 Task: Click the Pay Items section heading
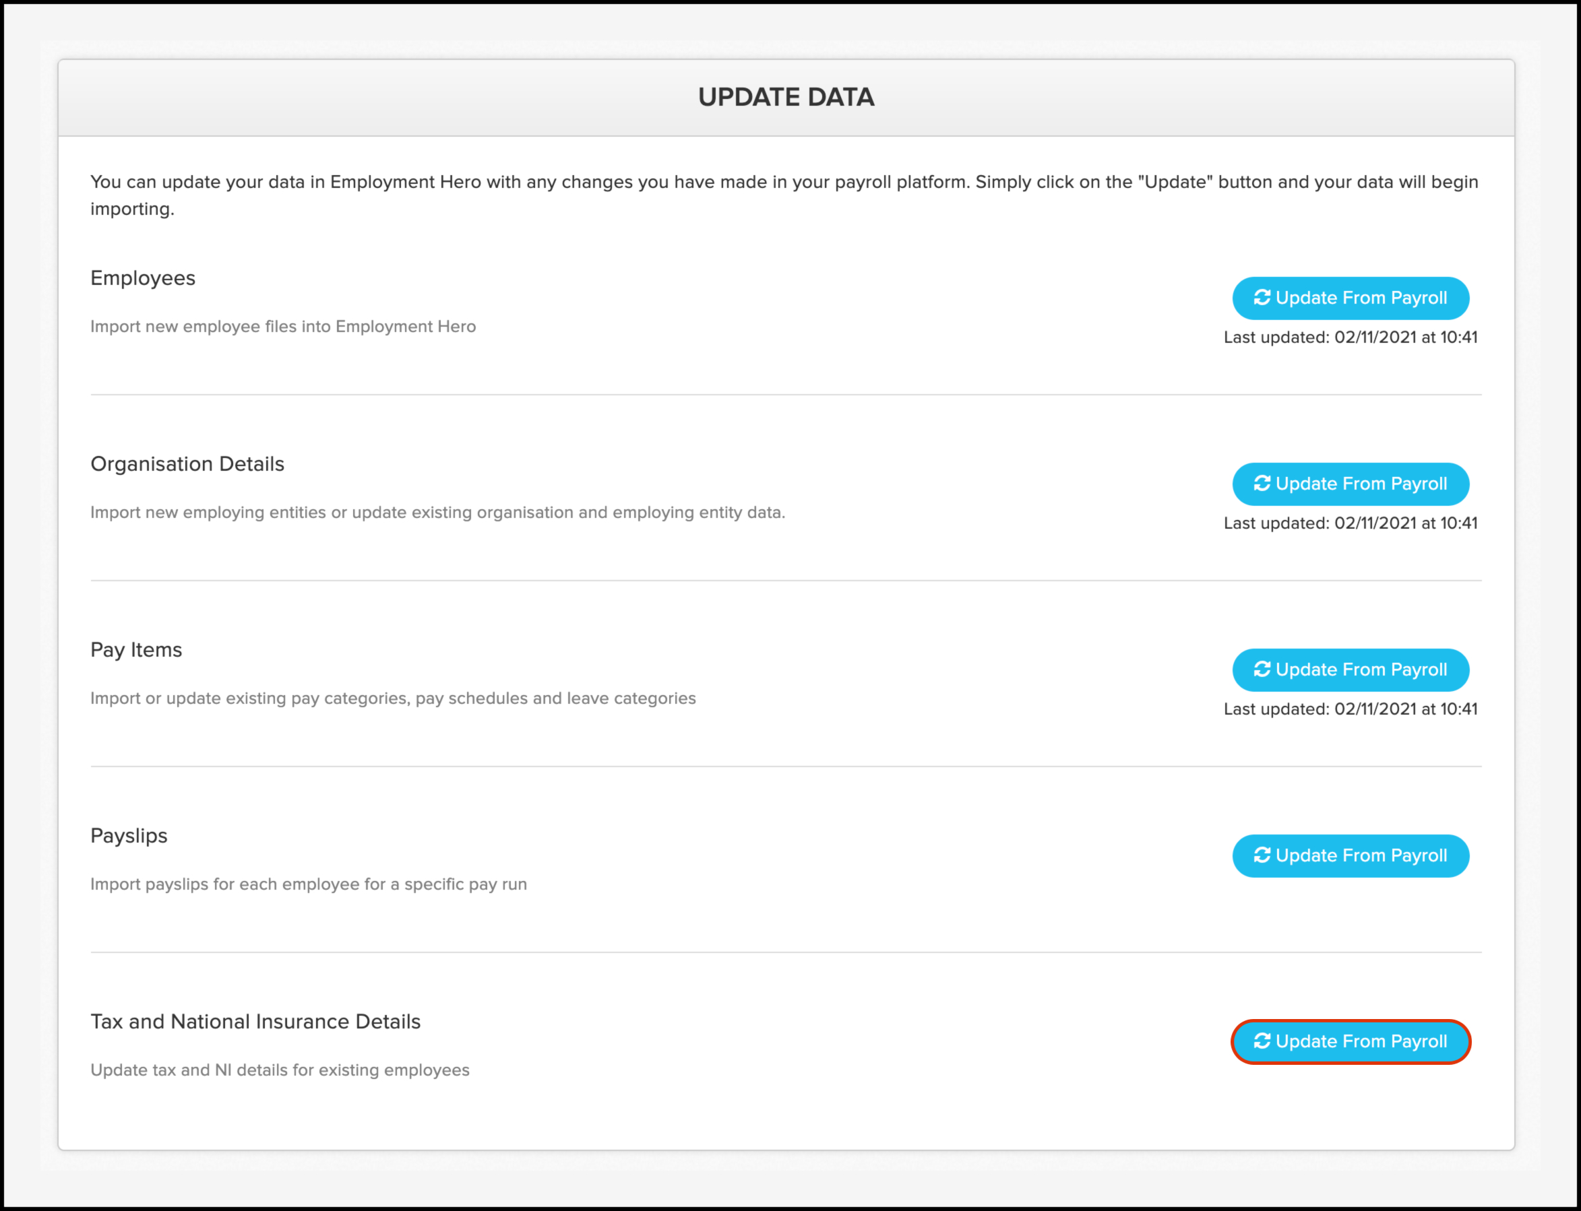coord(136,650)
